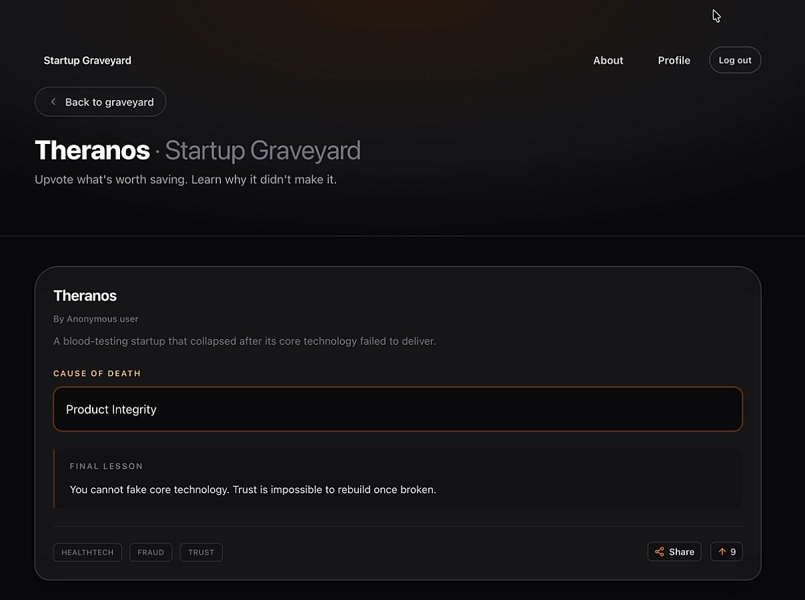805x600 pixels.
Task: Upvote Theranos with the arrow icon
Action: tap(722, 552)
